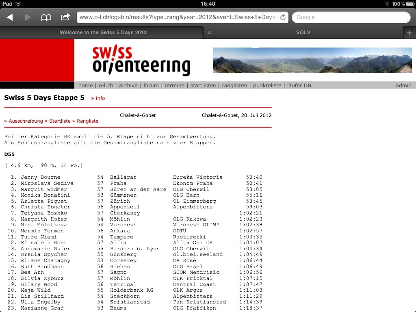Viewport: 416px width, 312px height.
Task: Reload page using the refresh icon
Action: pyautogui.click(x=283, y=17)
